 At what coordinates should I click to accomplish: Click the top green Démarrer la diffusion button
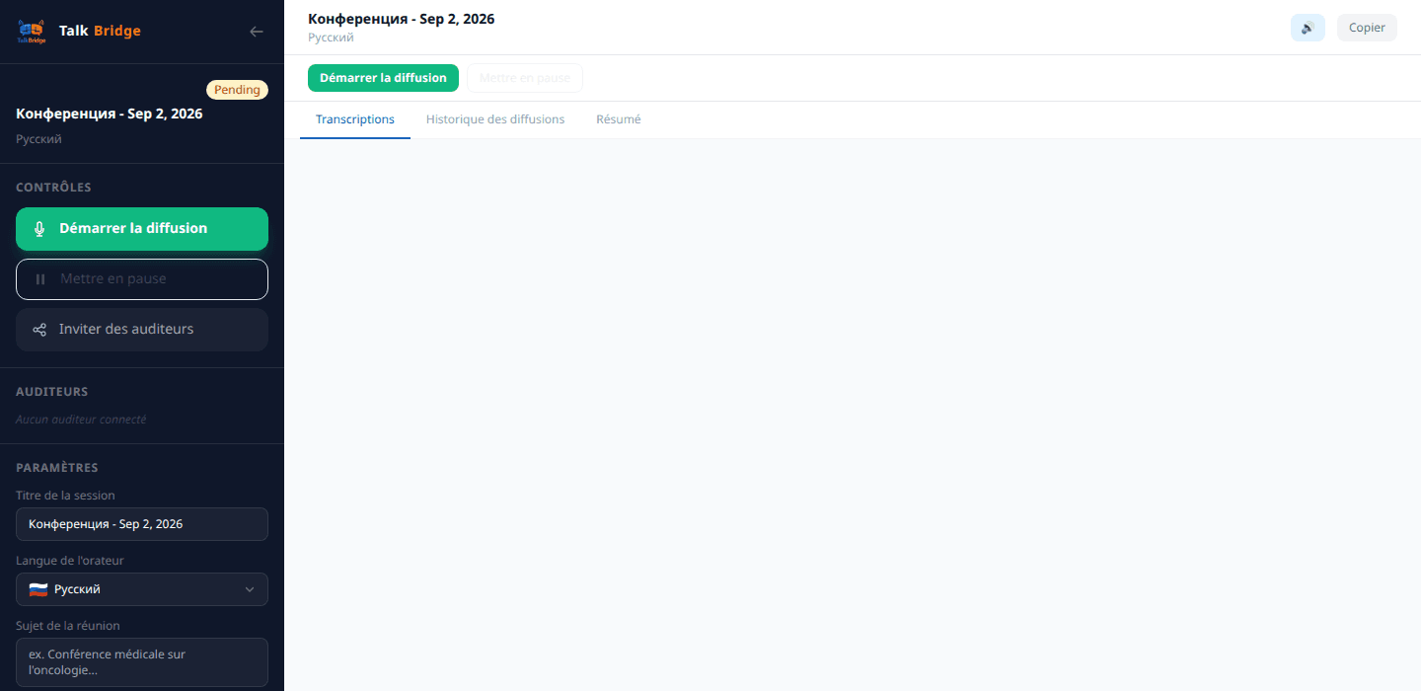pos(383,78)
